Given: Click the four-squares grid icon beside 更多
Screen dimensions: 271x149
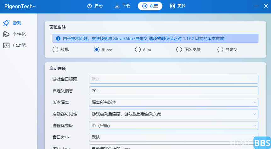Looking at the screenshot, I should pyautogui.click(x=172, y=6).
